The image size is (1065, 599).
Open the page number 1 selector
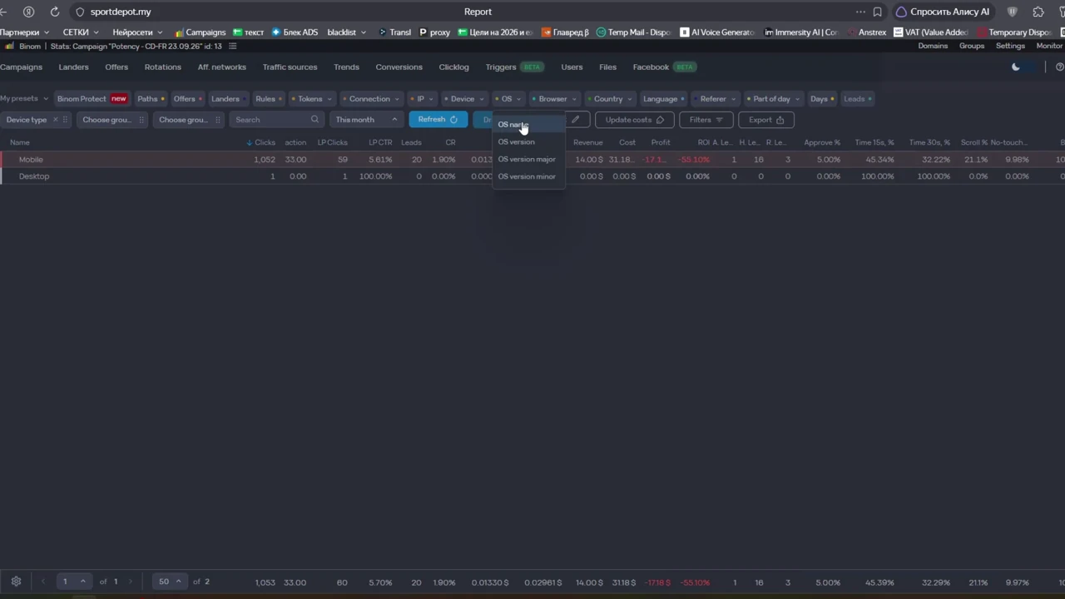pos(73,582)
